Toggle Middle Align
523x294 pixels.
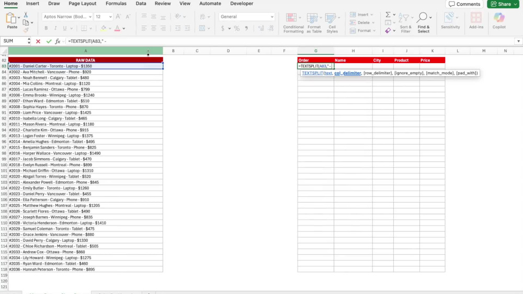coord(153,17)
